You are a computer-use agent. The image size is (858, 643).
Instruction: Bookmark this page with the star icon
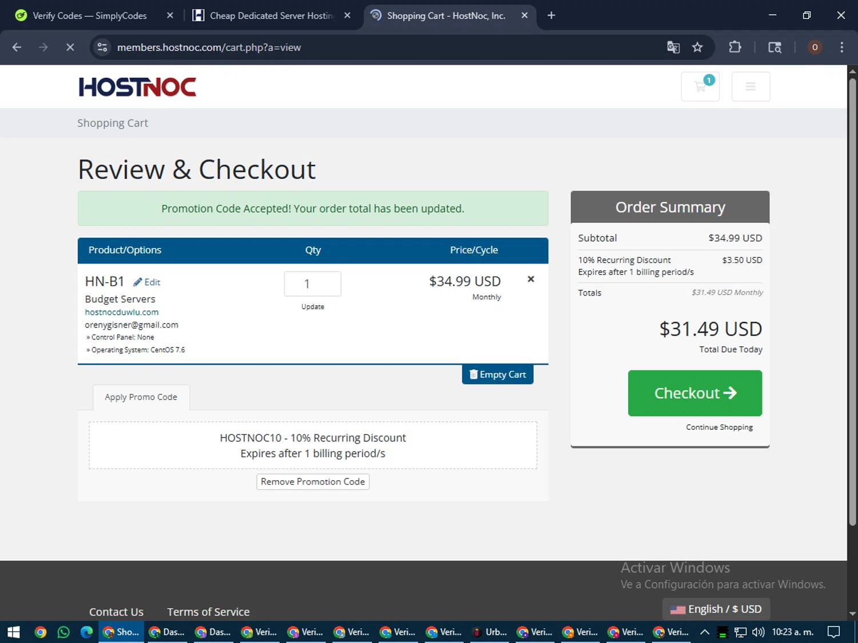pyautogui.click(x=697, y=47)
